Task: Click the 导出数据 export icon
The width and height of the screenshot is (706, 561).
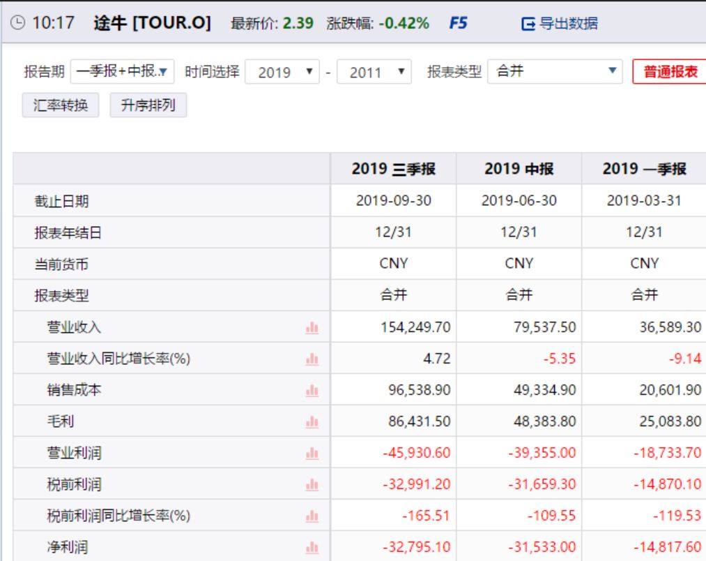Action: click(528, 24)
